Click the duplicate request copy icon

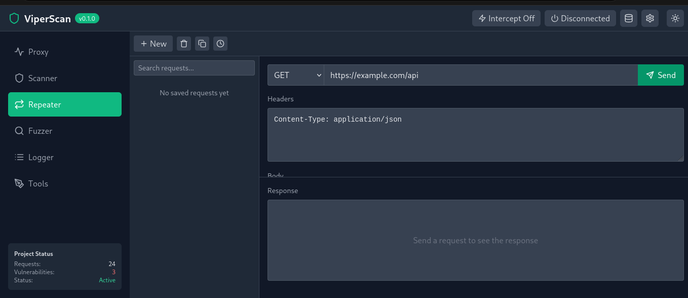202,44
